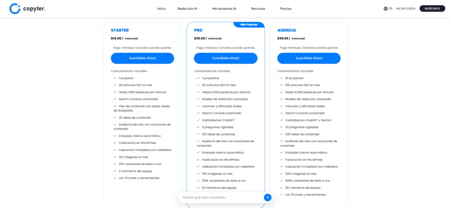
Task: Click the checkmark beside "20 artículos SEO al mes"
Action: pyautogui.click(x=115, y=85)
